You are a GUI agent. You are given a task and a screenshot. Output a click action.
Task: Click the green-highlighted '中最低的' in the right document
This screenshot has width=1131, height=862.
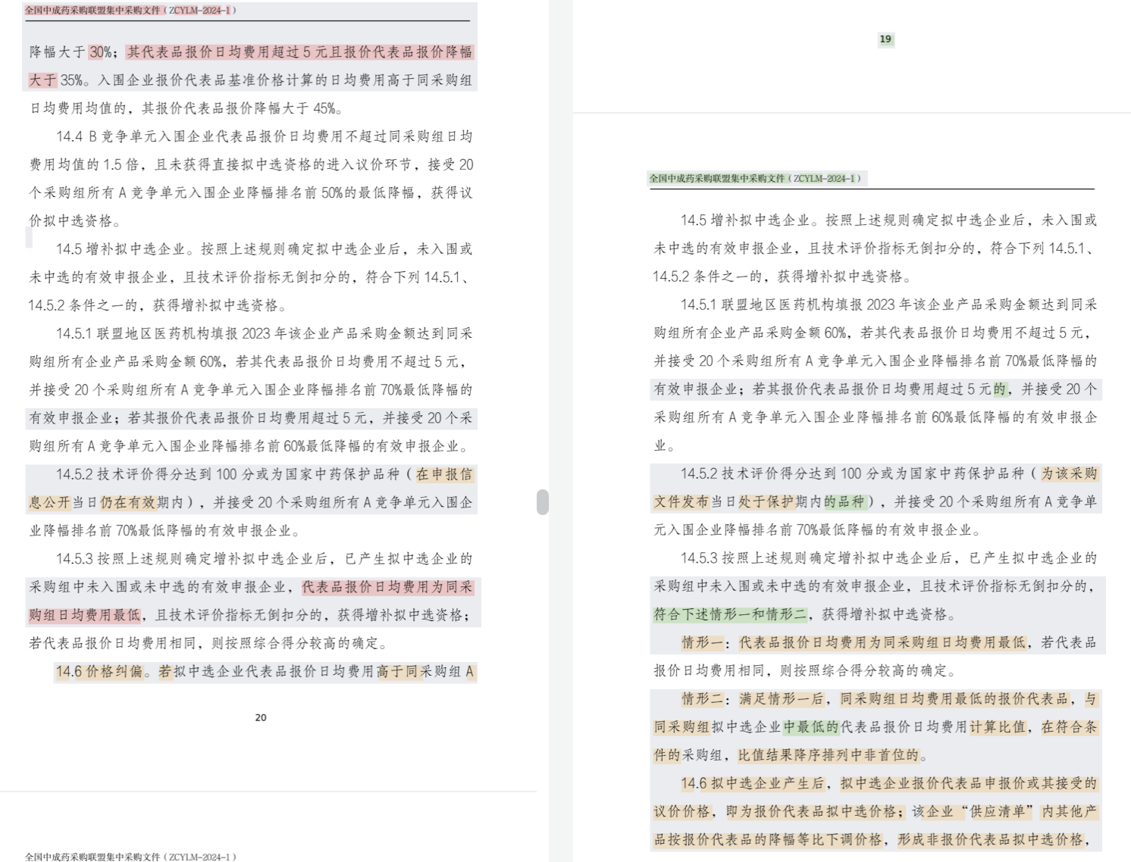pyautogui.click(x=811, y=727)
